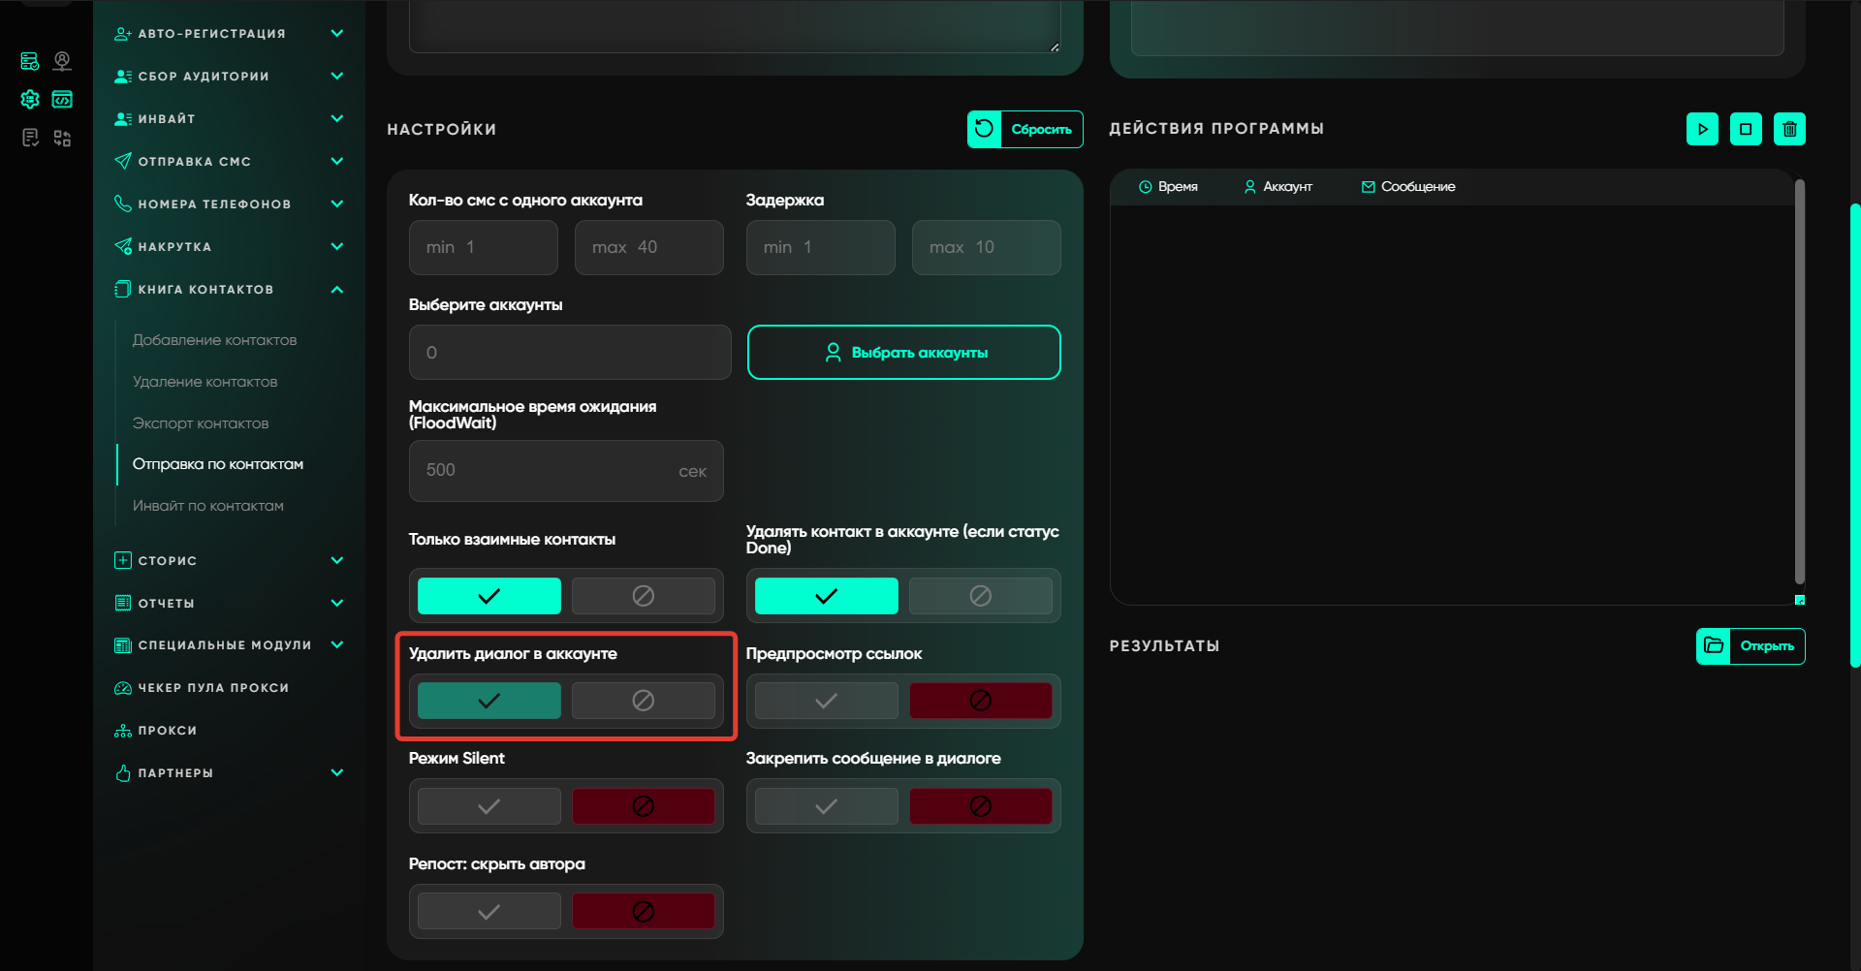Click the user profile icon in the left rail

pyautogui.click(x=62, y=62)
